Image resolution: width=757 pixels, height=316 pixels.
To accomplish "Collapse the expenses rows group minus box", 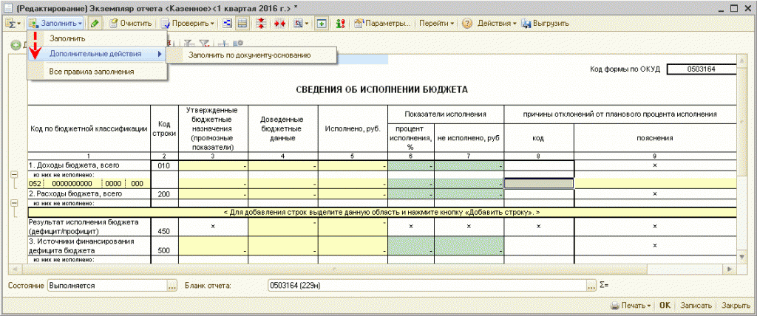I will pyautogui.click(x=15, y=203).
